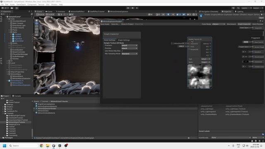Viewport: 265px width, 149px height.
Task: Click Save As in Shader Graph window
Action: point(115,24)
